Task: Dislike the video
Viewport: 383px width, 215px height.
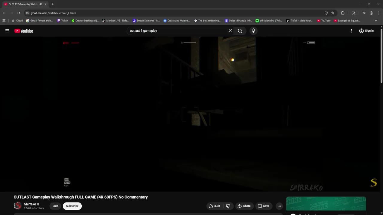Action: pyautogui.click(x=228, y=206)
